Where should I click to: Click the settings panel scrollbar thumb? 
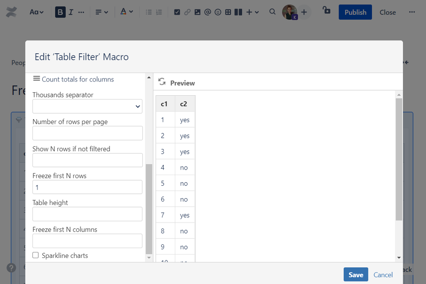[x=149, y=209]
